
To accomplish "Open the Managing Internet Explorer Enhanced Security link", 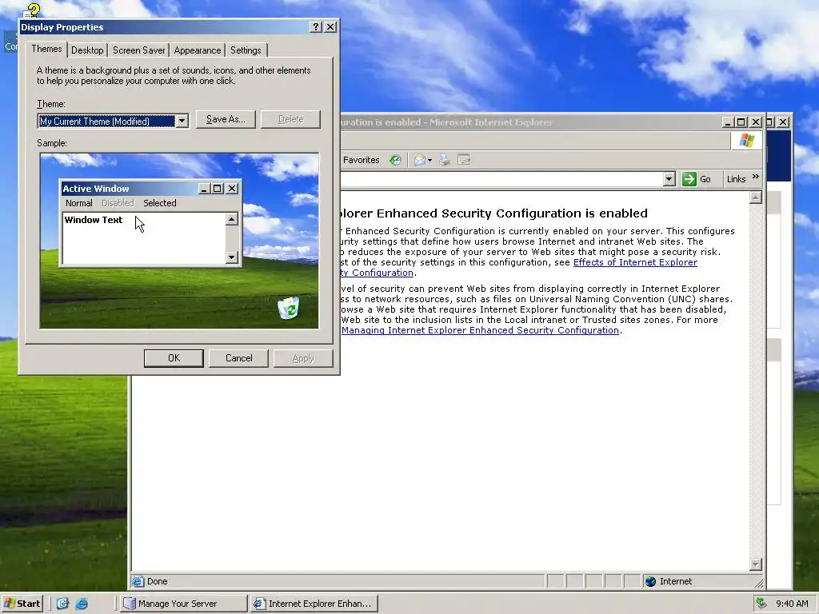I will point(480,330).
